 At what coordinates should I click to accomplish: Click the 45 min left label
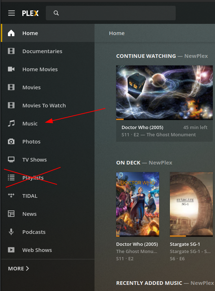coord(196,127)
